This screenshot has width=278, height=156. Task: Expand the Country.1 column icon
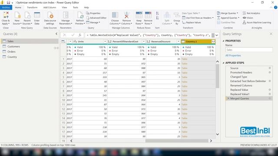[213, 42]
